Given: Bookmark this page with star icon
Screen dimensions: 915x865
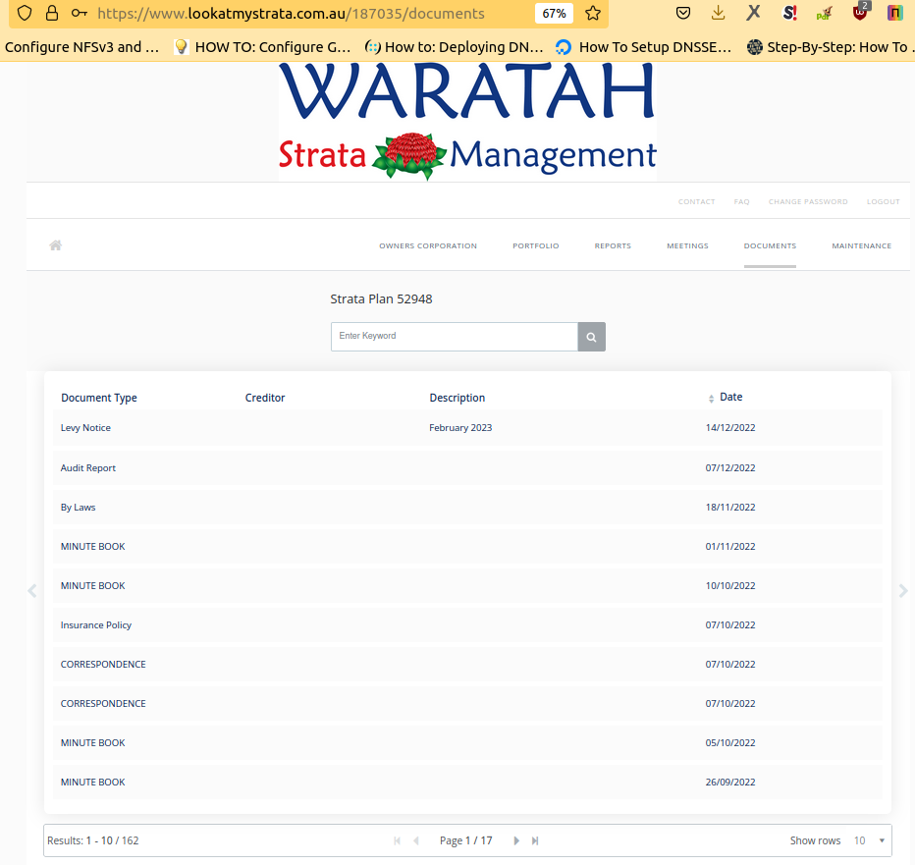Looking at the screenshot, I should click(593, 14).
